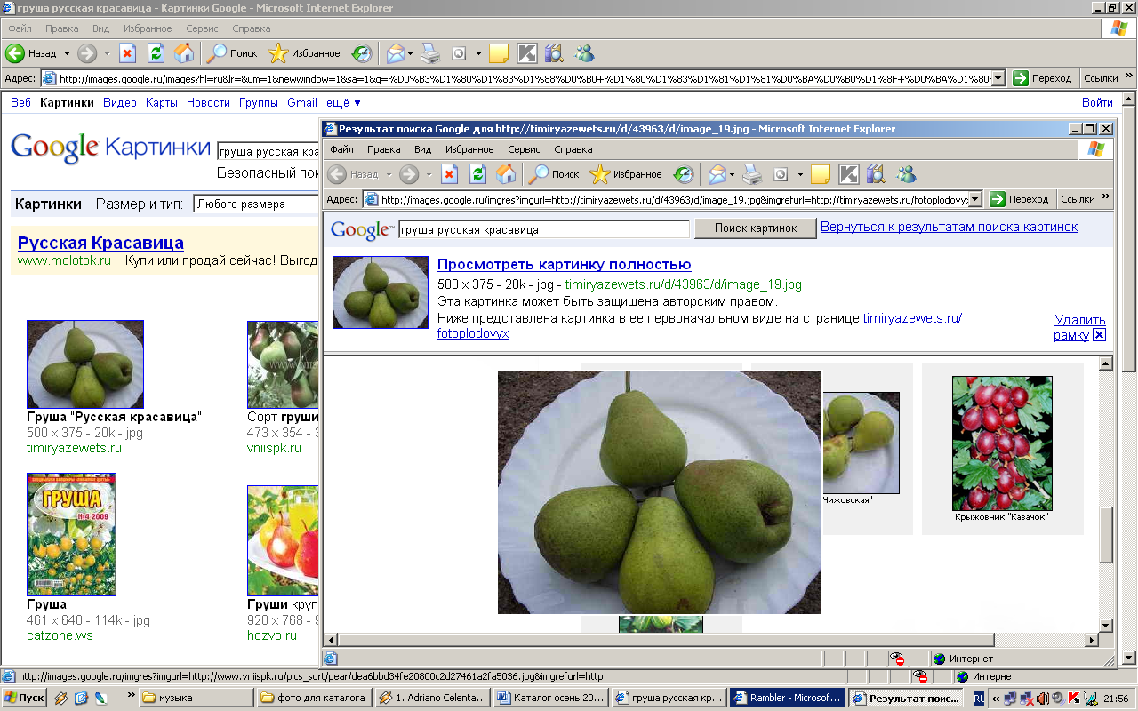Open Mail dropdown arrow in front window toolbar

click(732, 174)
